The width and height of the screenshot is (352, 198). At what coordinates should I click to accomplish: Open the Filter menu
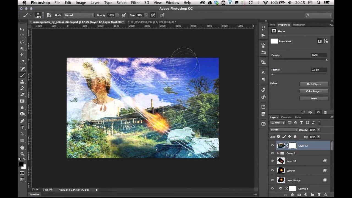point(135,3)
